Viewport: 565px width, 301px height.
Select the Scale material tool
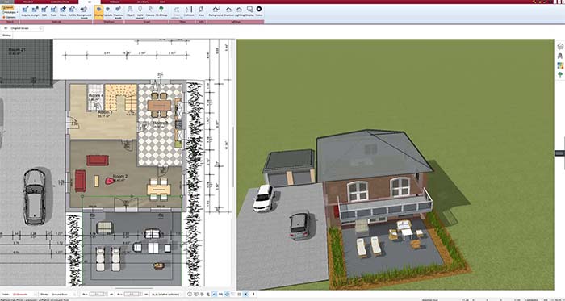(x=54, y=11)
